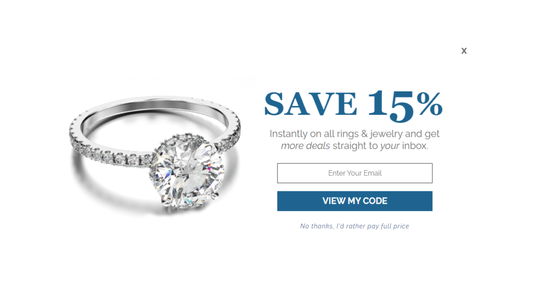Click the VIEW MY CODE button
This screenshot has height=302, width=535.
point(355,201)
